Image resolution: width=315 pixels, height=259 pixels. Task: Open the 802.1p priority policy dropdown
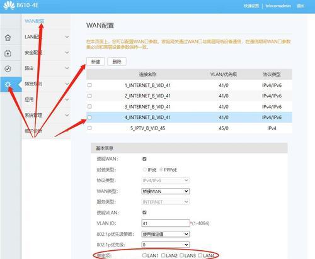[x=166, y=234]
